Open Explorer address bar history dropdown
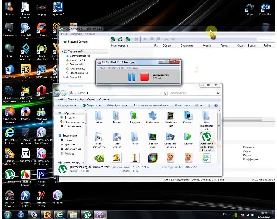This screenshot has width=277, height=219. [x=160, y=93]
